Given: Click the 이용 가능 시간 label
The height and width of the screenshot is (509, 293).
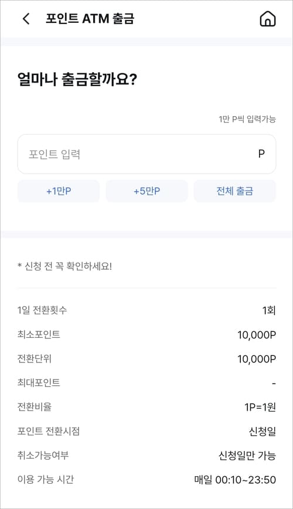Looking at the screenshot, I should pyautogui.click(x=46, y=480).
